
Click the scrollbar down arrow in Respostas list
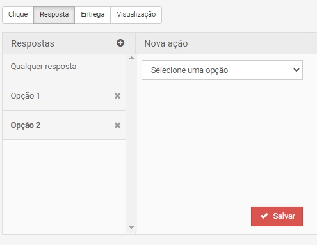point(131,228)
